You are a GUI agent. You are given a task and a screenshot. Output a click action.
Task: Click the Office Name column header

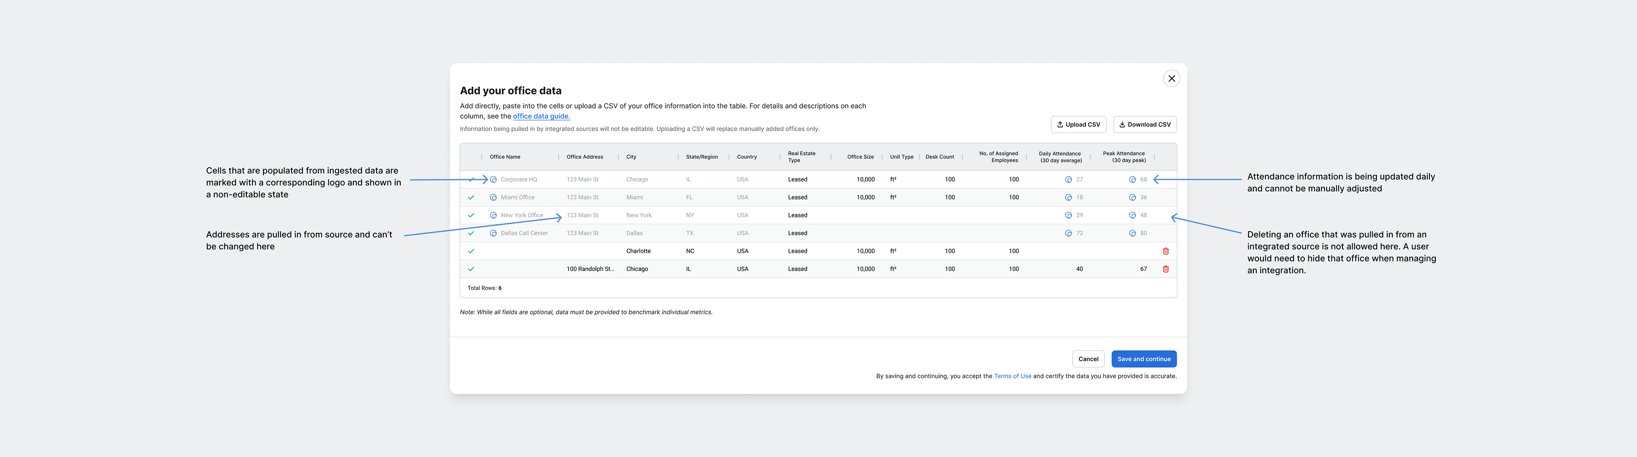click(x=505, y=157)
